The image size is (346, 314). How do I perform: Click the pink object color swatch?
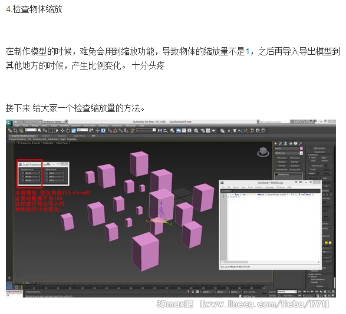[x=301, y=148]
